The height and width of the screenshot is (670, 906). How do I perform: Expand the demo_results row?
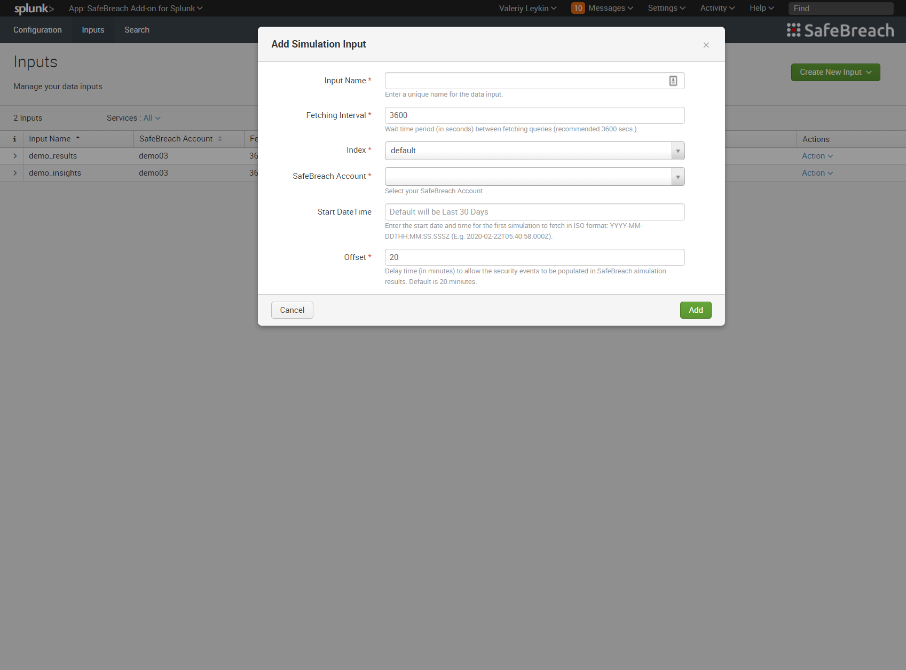[15, 156]
